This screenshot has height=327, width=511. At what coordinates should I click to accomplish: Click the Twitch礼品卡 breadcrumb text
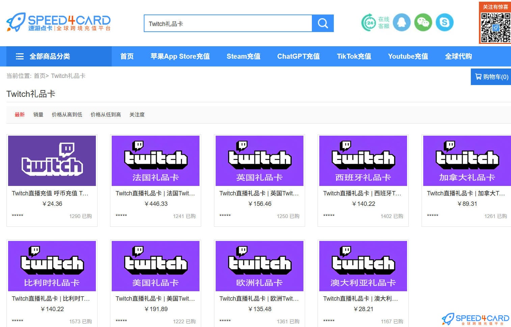68,76
